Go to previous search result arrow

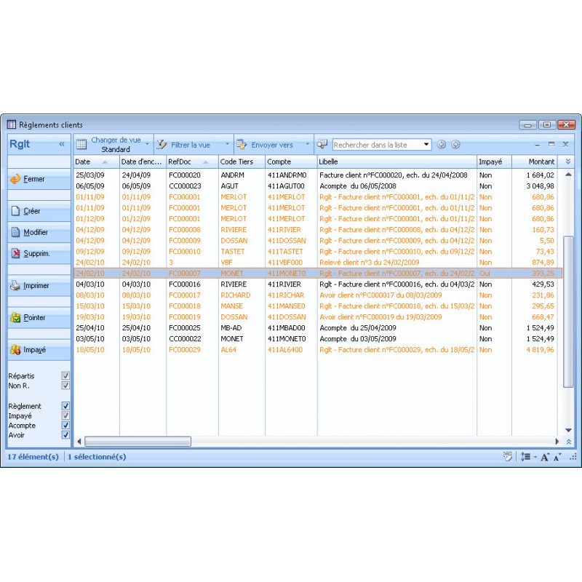(442, 144)
